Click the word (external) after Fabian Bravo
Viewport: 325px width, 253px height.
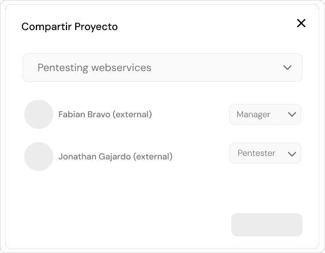coord(132,114)
